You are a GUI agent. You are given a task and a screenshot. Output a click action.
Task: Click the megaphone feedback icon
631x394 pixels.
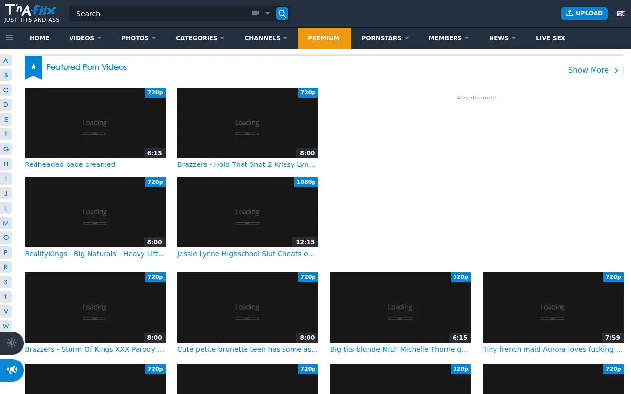12,370
